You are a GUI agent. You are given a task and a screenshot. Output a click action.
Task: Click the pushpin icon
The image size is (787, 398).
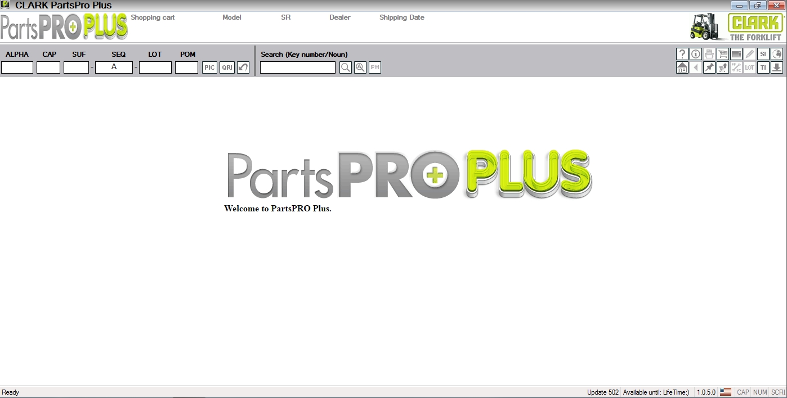709,67
